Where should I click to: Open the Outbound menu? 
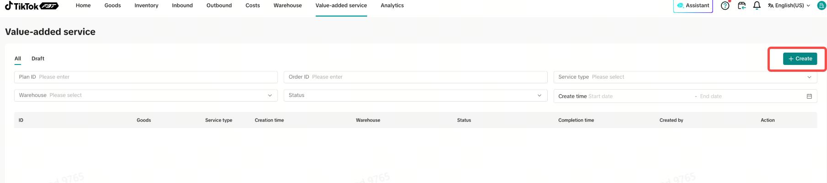[x=219, y=5]
